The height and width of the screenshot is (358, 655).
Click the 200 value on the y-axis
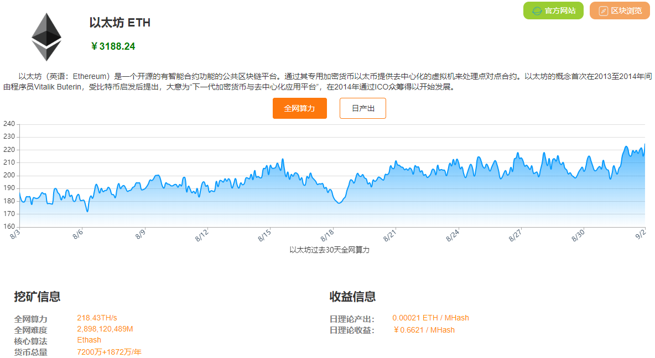click(x=9, y=175)
